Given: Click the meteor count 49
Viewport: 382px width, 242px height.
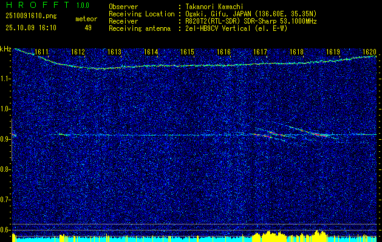Looking at the screenshot, I should [88, 28].
